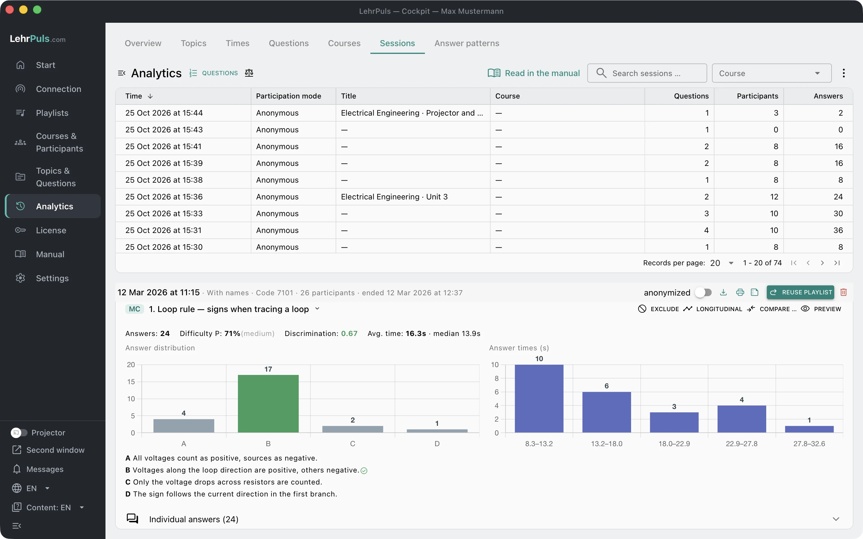Open a Second window
This screenshot has width=863, height=539.
tap(48, 450)
